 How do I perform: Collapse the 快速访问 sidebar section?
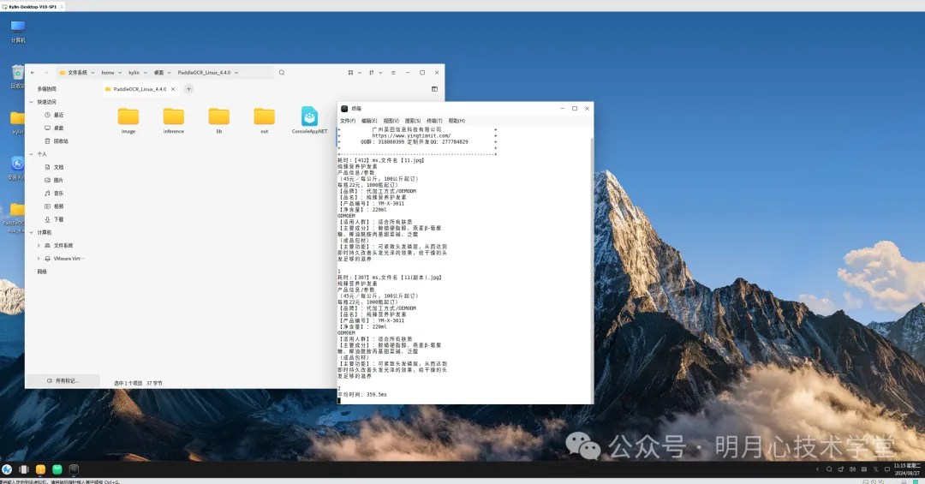32,102
